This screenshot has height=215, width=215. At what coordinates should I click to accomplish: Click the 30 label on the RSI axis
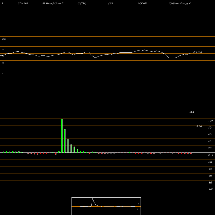pos(3,63)
